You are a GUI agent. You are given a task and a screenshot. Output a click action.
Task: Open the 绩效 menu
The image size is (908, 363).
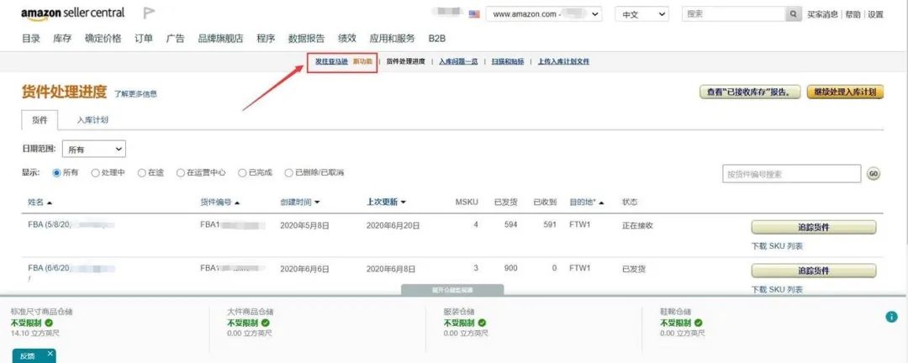coord(347,39)
